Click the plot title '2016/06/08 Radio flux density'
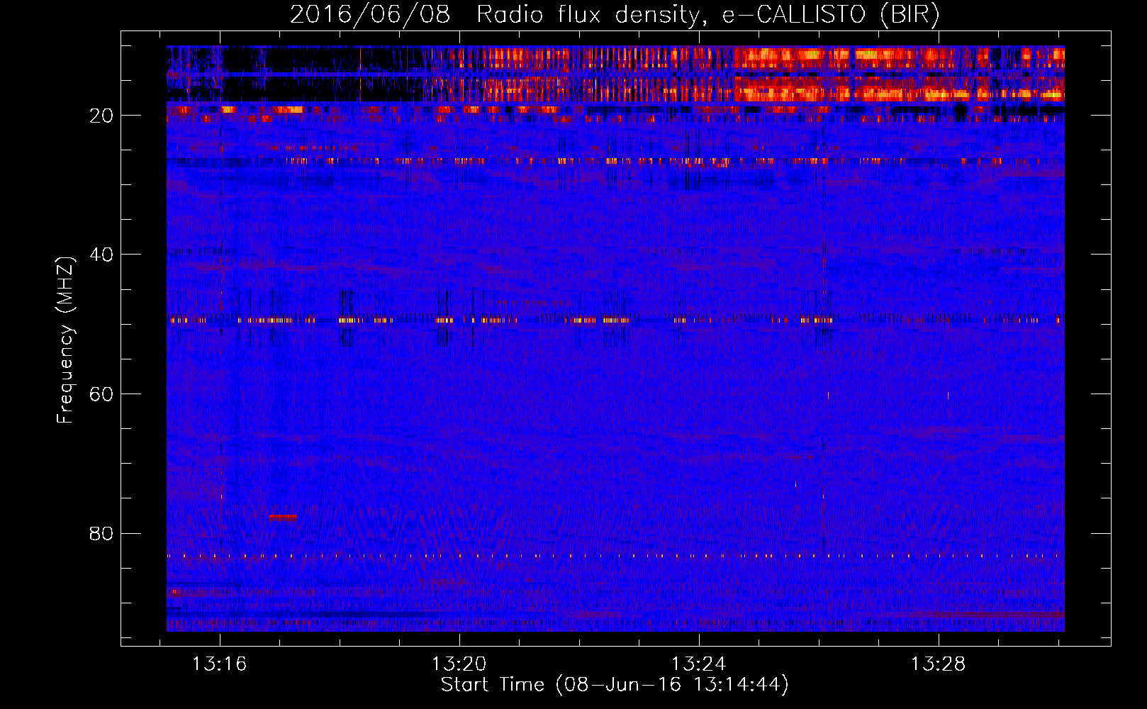Screen dimensions: 1147x709 [x=495, y=14]
